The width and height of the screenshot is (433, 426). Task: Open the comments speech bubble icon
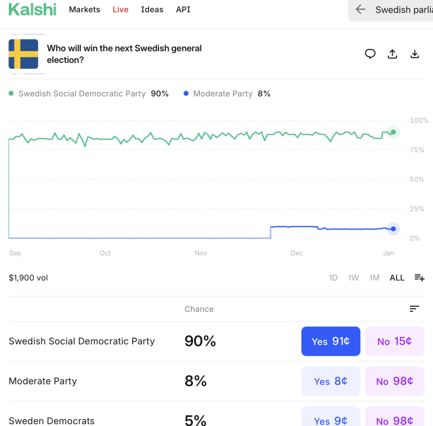point(370,54)
